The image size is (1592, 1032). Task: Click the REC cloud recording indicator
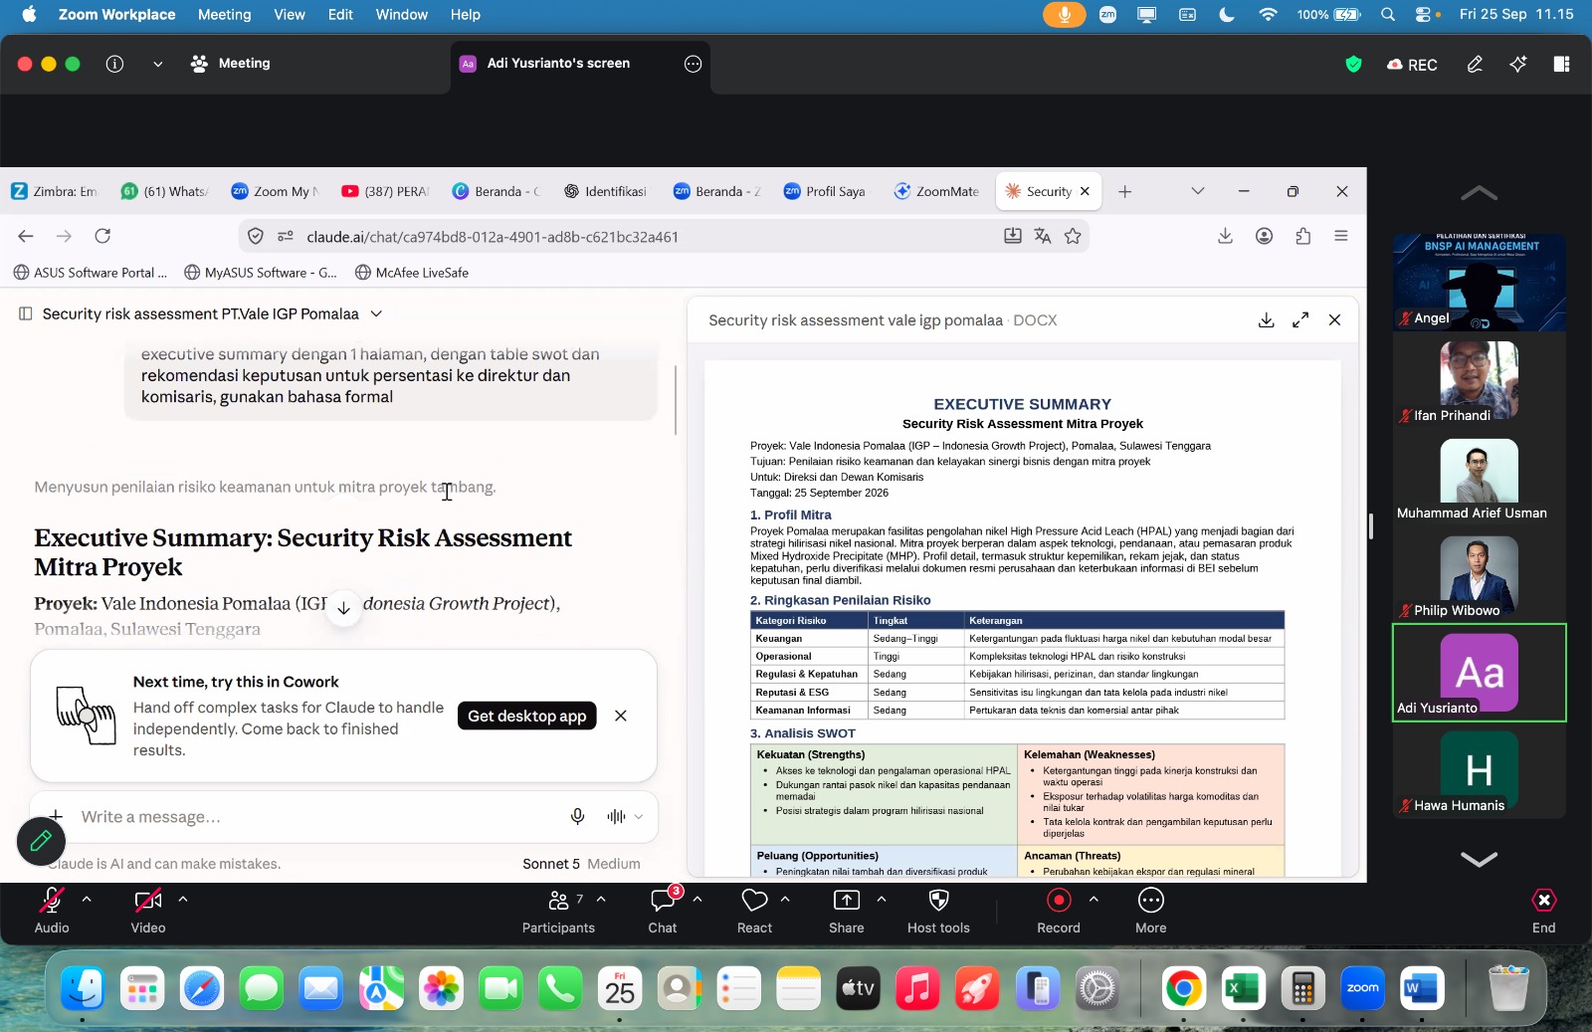(x=1412, y=65)
